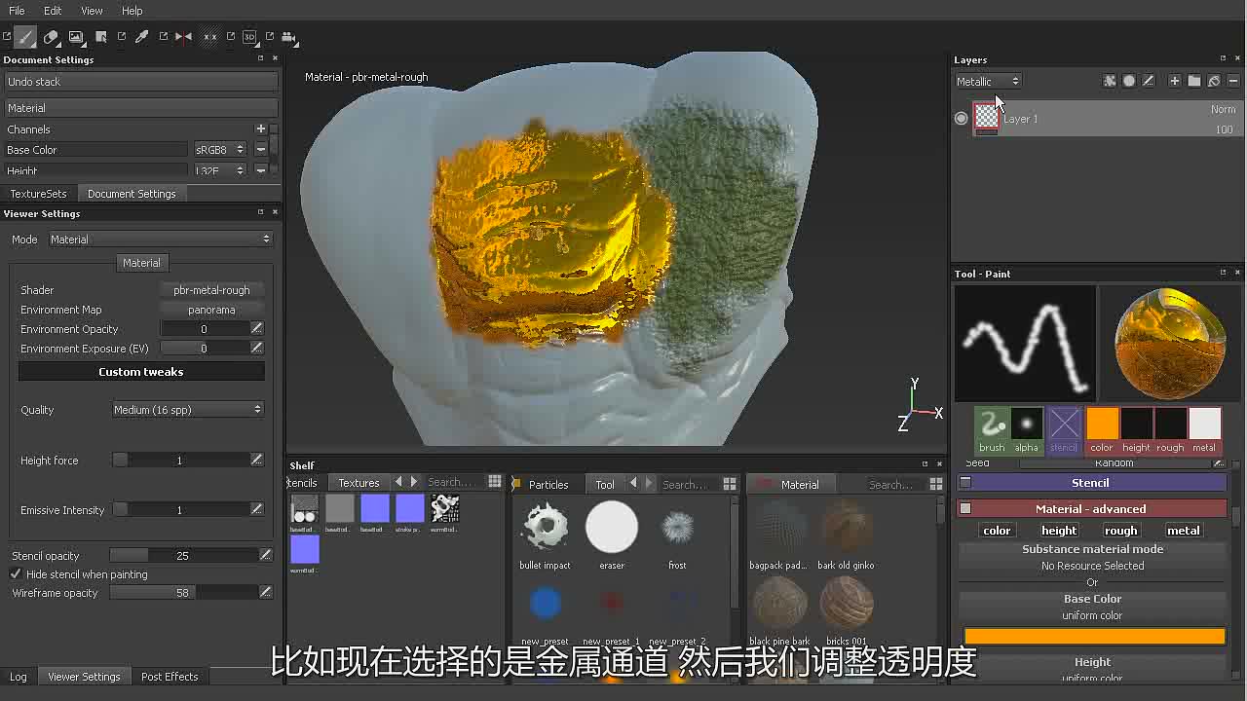Expand the Material section in Document Settings
Screen dimensions: 1247x701
pyautogui.click(x=140, y=108)
